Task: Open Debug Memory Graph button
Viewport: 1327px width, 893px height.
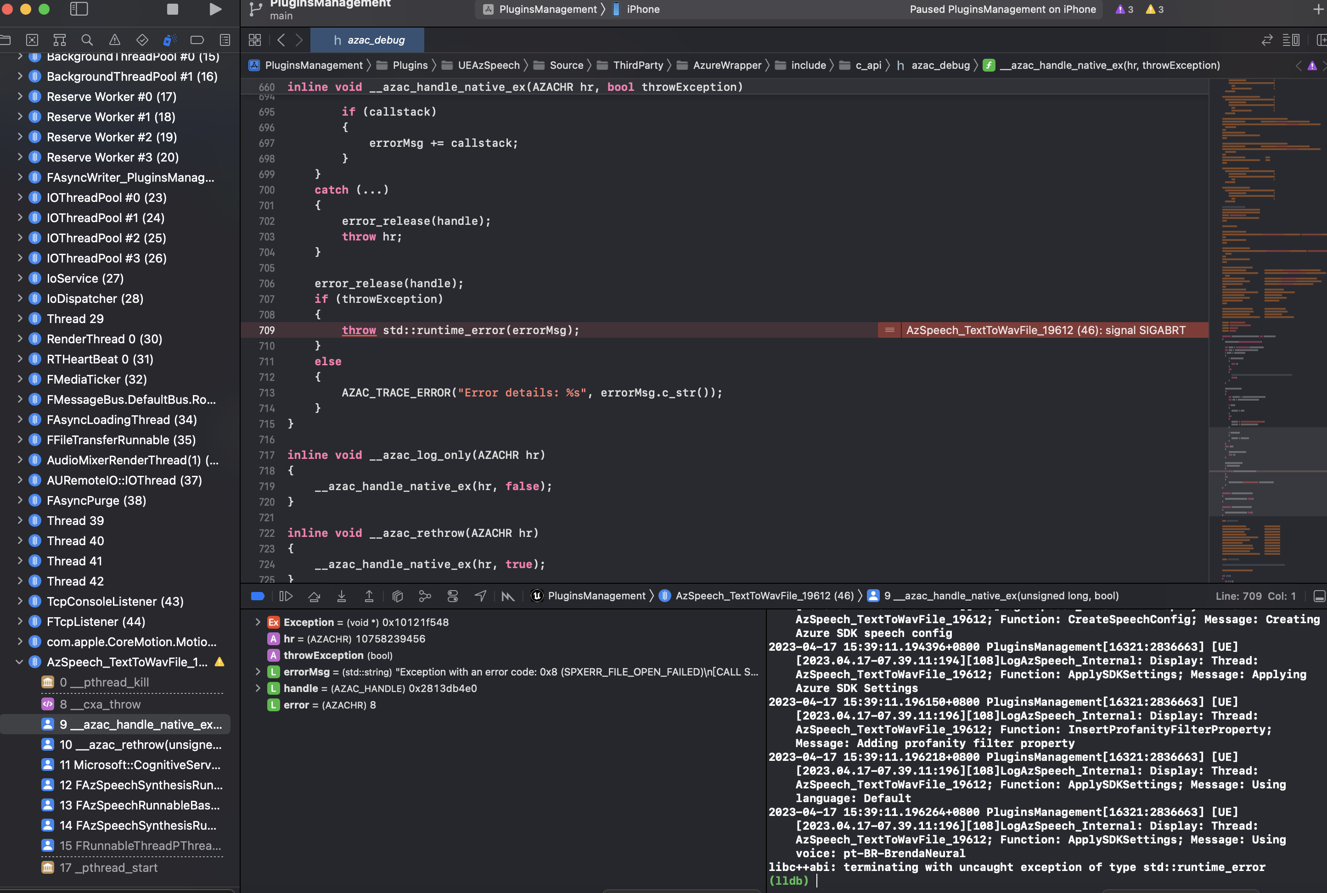Action: (425, 596)
